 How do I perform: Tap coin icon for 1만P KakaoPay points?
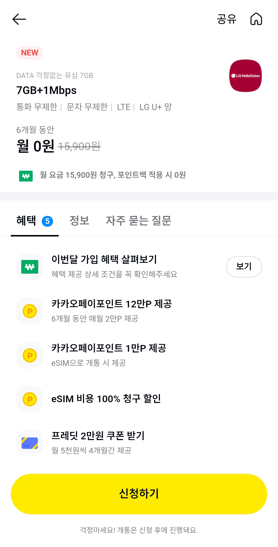(30, 355)
